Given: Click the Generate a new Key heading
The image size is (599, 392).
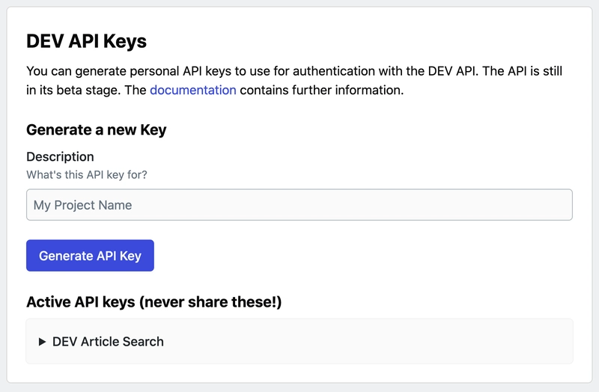Looking at the screenshot, I should (x=96, y=129).
